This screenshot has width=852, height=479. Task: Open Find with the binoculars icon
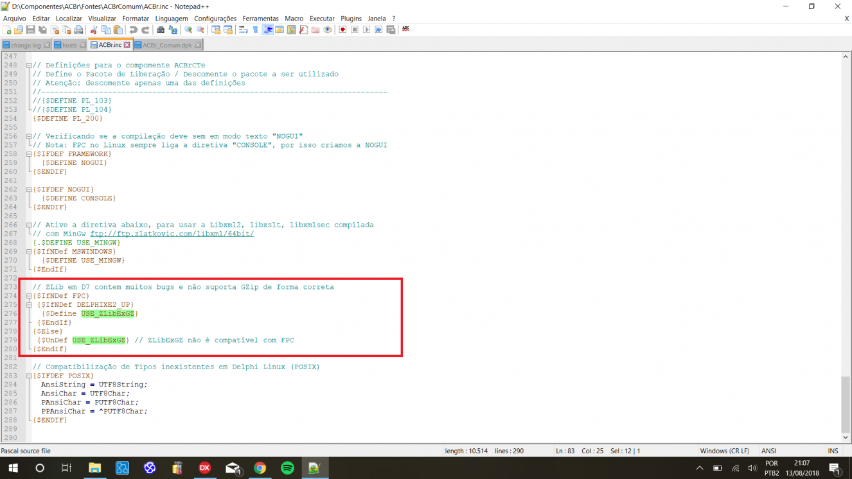pyautogui.click(x=161, y=30)
